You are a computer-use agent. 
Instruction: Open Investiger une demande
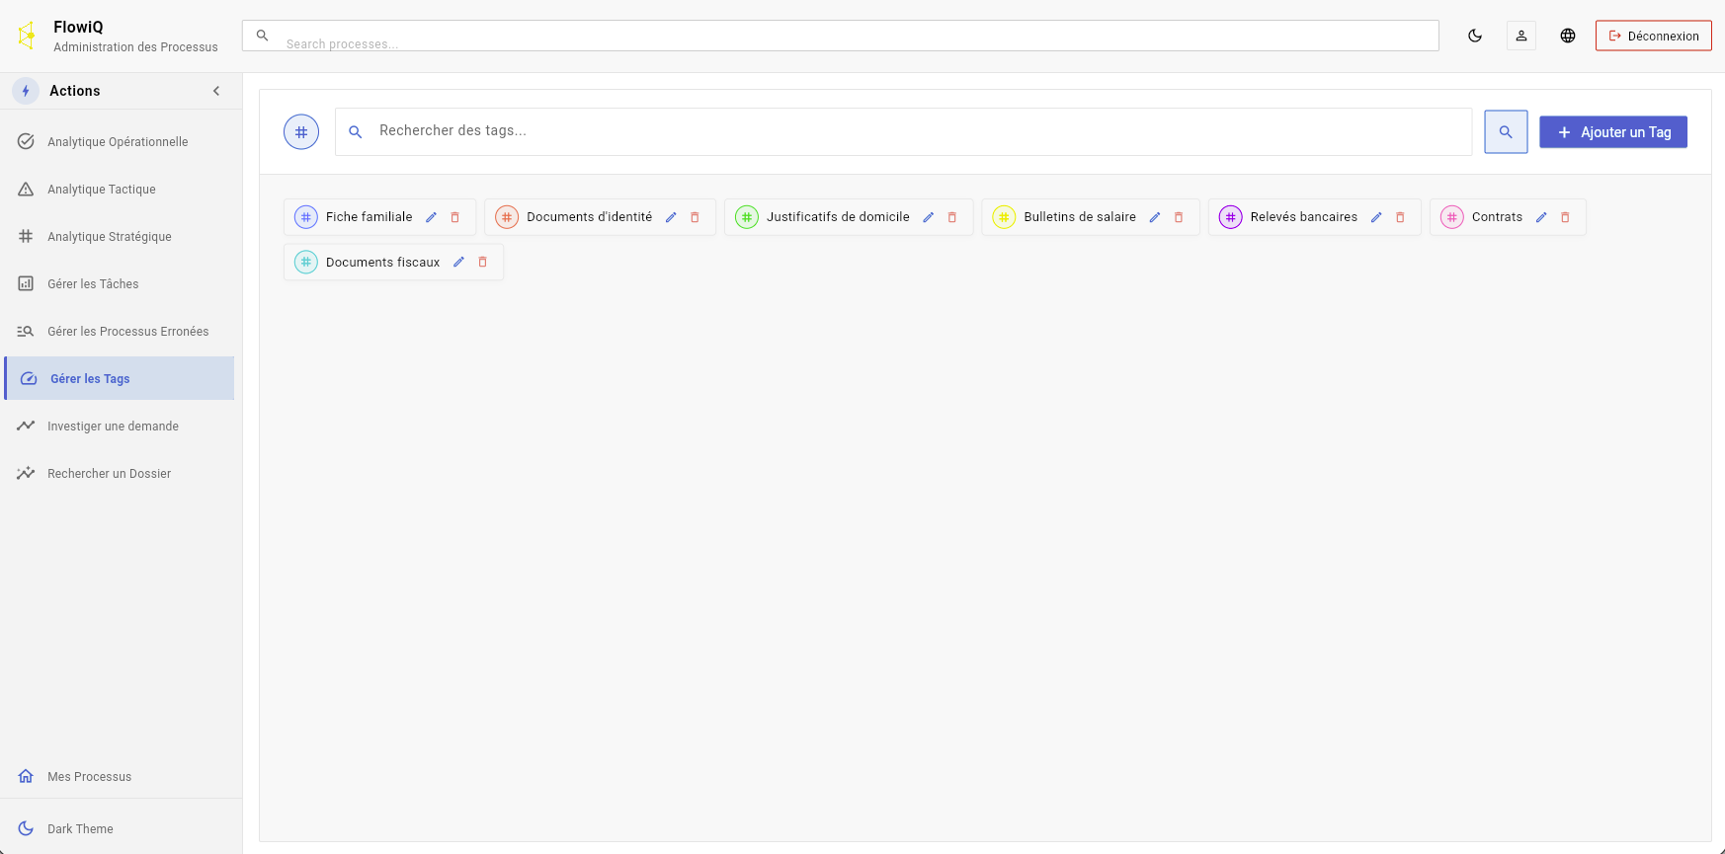119,427
